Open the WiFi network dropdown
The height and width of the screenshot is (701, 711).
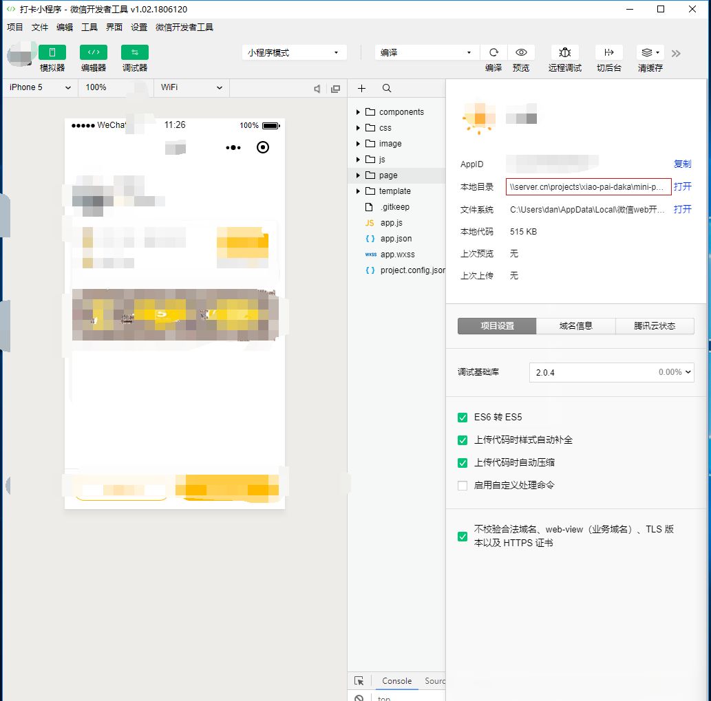(x=191, y=87)
